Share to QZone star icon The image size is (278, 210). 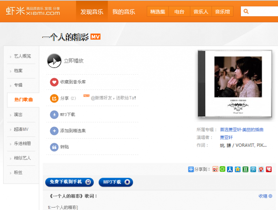[x=237, y=169]
